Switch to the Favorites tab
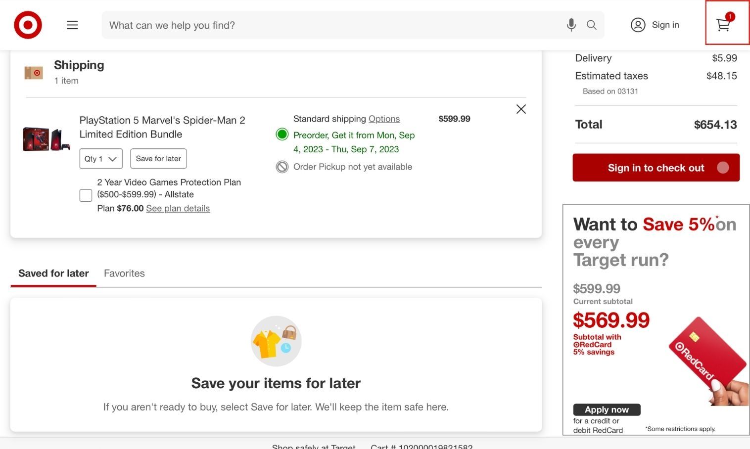 [124, 273]
